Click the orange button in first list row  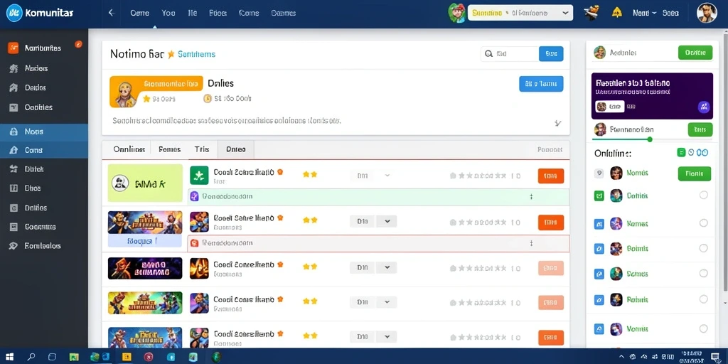click(551, 176)
